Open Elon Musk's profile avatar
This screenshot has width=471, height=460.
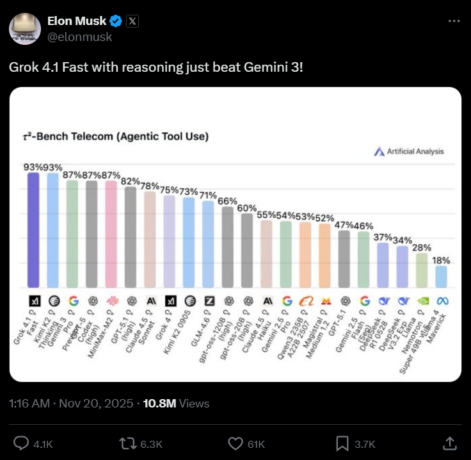pos(25,29)
